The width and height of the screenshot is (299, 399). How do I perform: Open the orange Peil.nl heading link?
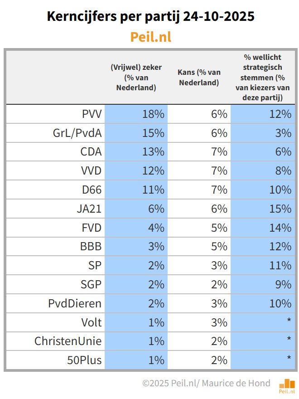coord(150,37)
